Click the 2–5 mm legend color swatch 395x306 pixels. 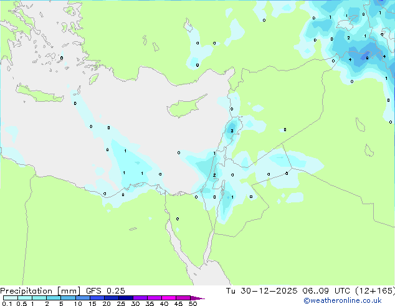click(x=54, y=298)
